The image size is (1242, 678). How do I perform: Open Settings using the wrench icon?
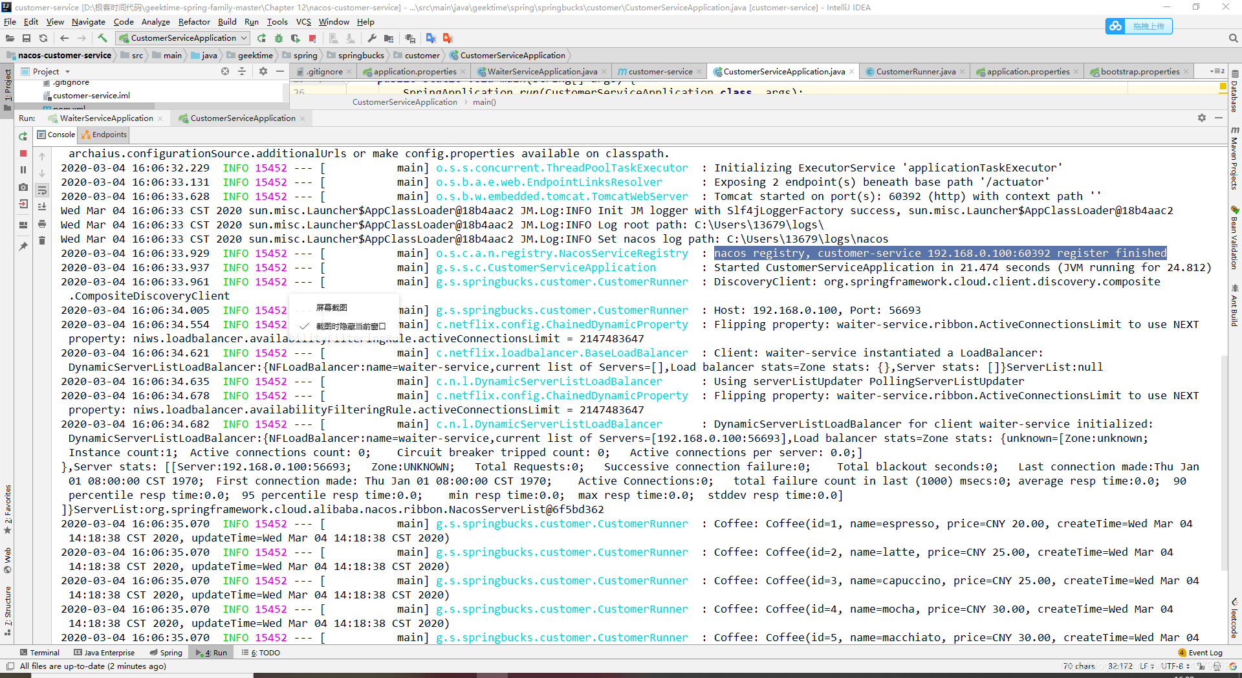[x=372, y=38]
